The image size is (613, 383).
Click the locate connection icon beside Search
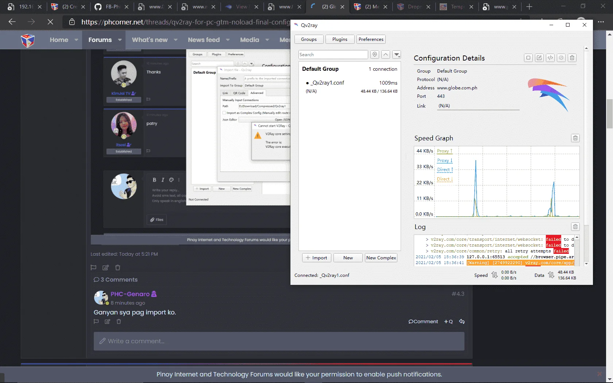click(374, 54)
